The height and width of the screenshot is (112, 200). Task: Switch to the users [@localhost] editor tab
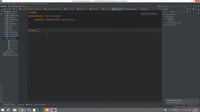tap(131, 9)
